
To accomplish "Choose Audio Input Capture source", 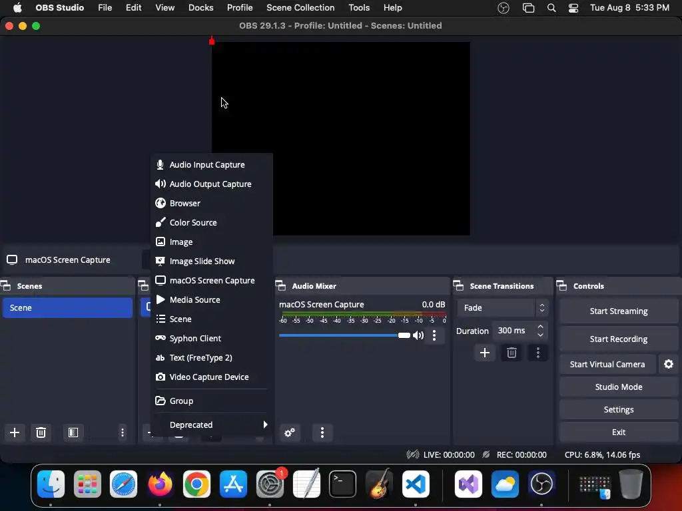I will pos(211,165).
